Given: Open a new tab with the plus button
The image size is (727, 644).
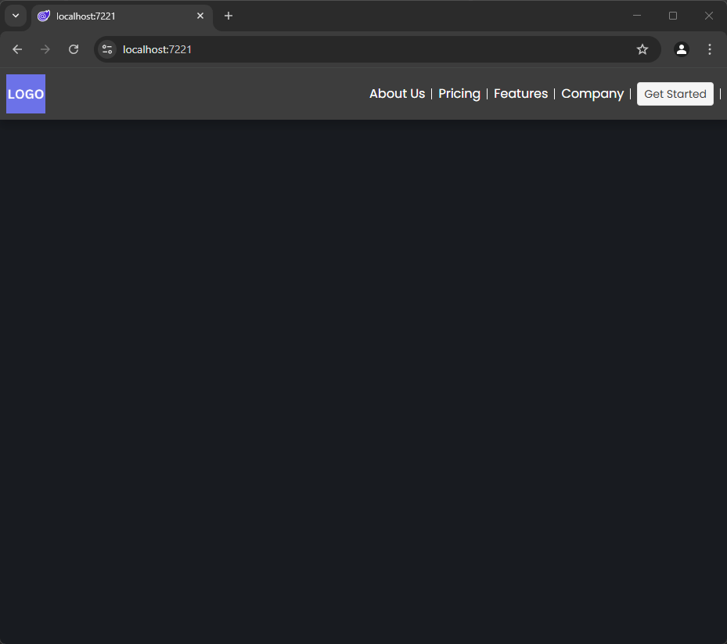Looking at the screenshot, I should tap(228, 16).
